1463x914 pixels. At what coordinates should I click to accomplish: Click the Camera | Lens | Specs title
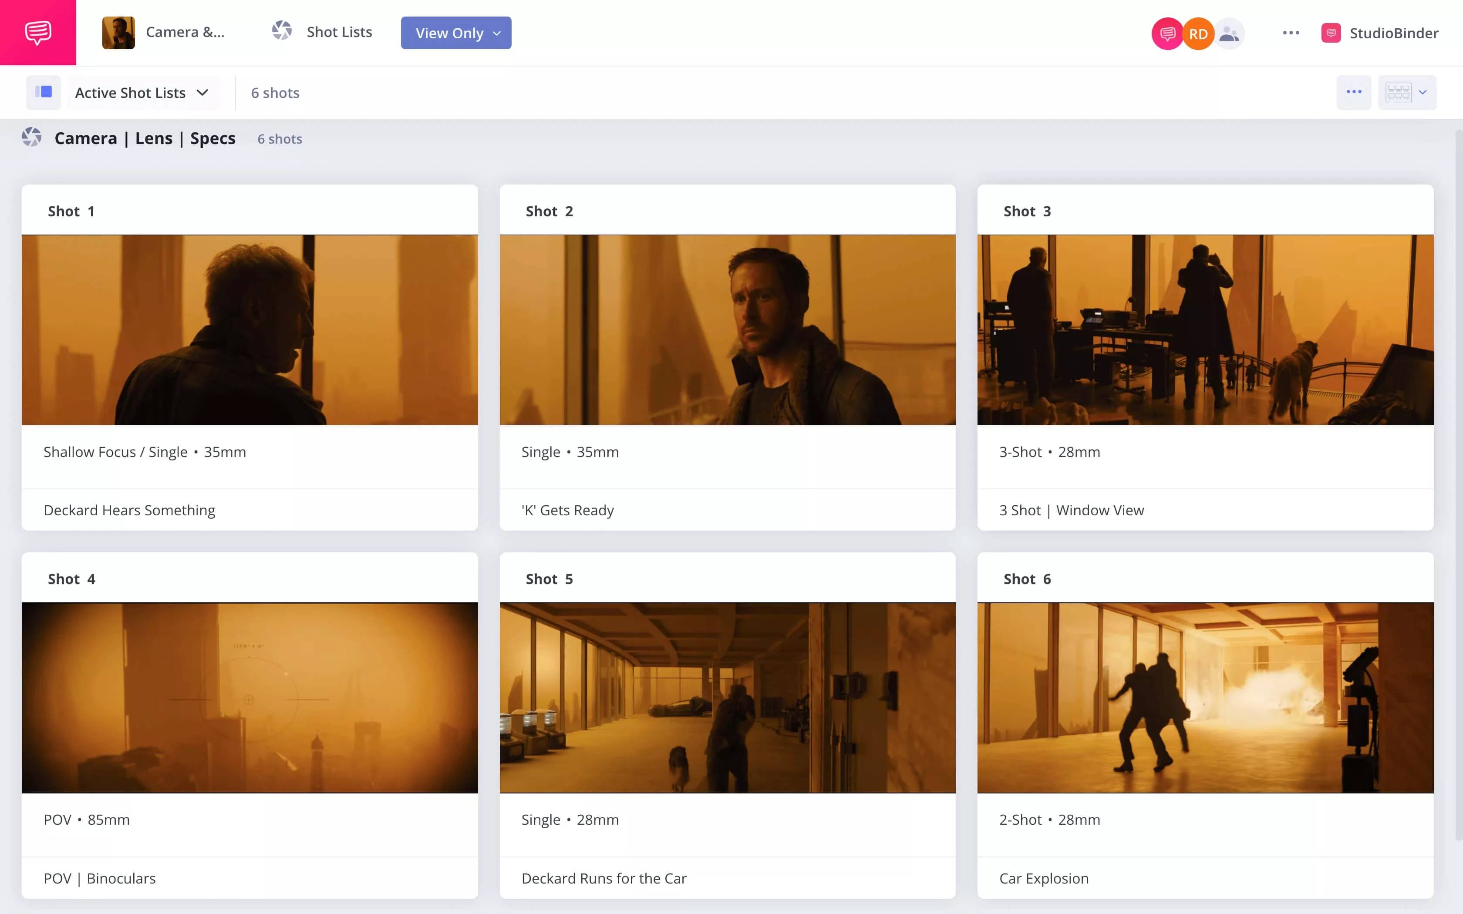(145, 138)
